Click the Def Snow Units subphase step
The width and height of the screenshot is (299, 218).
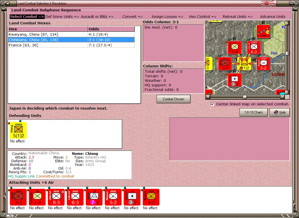click(x=62, y=17)
